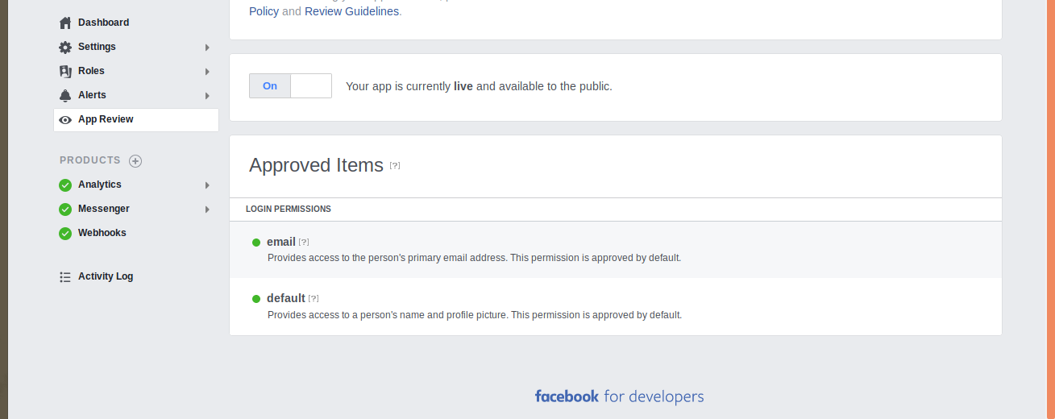Open Analytics product in the sidebar
This screenshot has width=1055, height=419.
tap(136, 185)
